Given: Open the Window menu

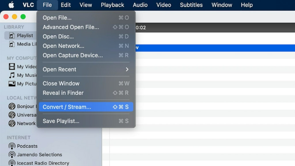Looking at the screenshot, I should pyautogui.click(x=222, y=5).
